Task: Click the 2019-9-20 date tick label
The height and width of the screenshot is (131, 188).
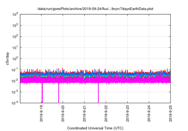Action: (x=63, y=113)
